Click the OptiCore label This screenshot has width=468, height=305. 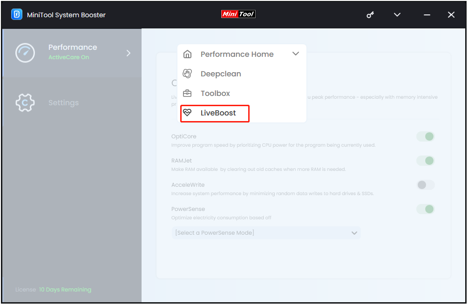(184, 136)
